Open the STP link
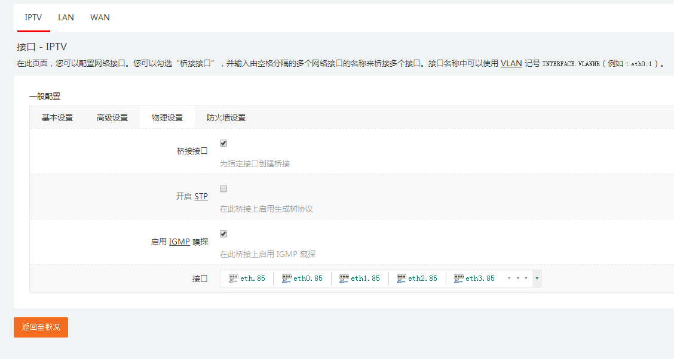The image size is (674, 359). 201,196
